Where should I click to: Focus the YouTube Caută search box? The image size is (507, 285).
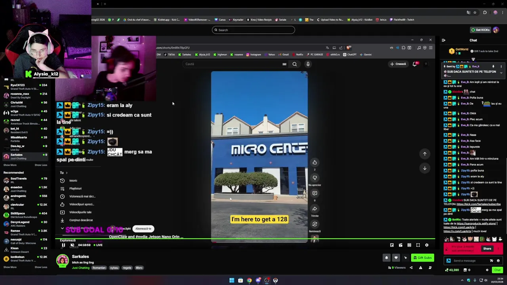click(236, 64)
